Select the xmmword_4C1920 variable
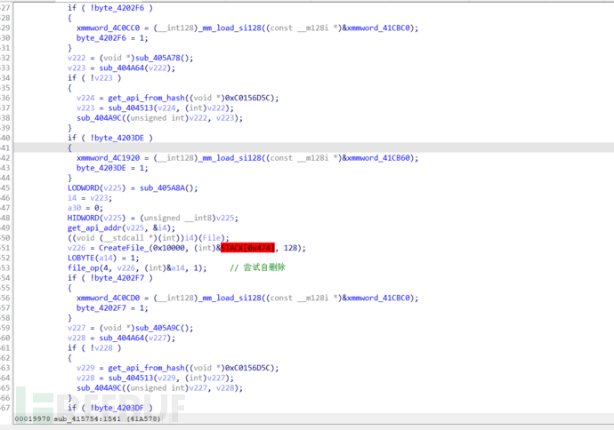 pos(107,157)
